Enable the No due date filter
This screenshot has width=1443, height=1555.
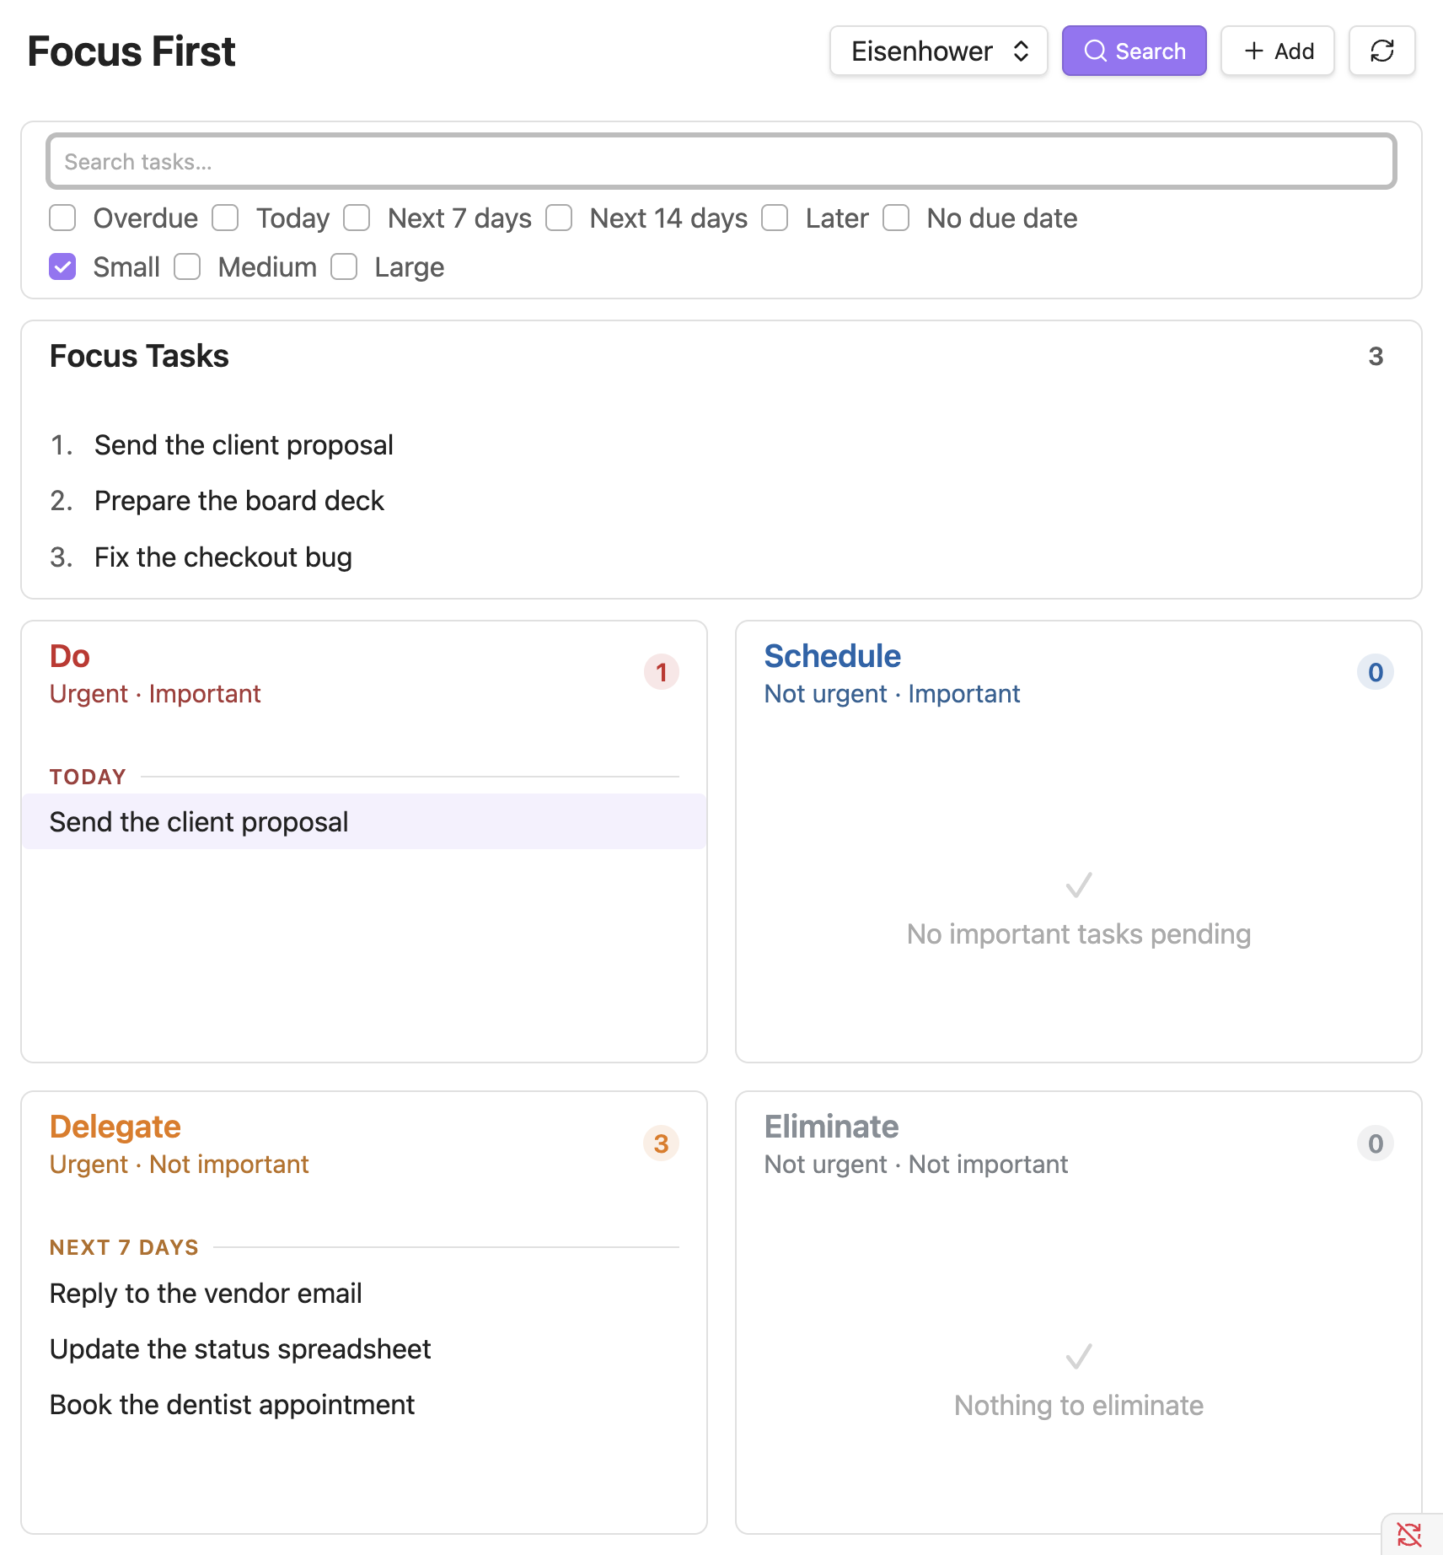pos(896,218)
